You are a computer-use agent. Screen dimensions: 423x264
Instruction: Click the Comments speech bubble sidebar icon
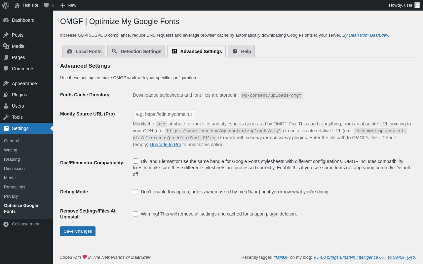click(6, 69)
